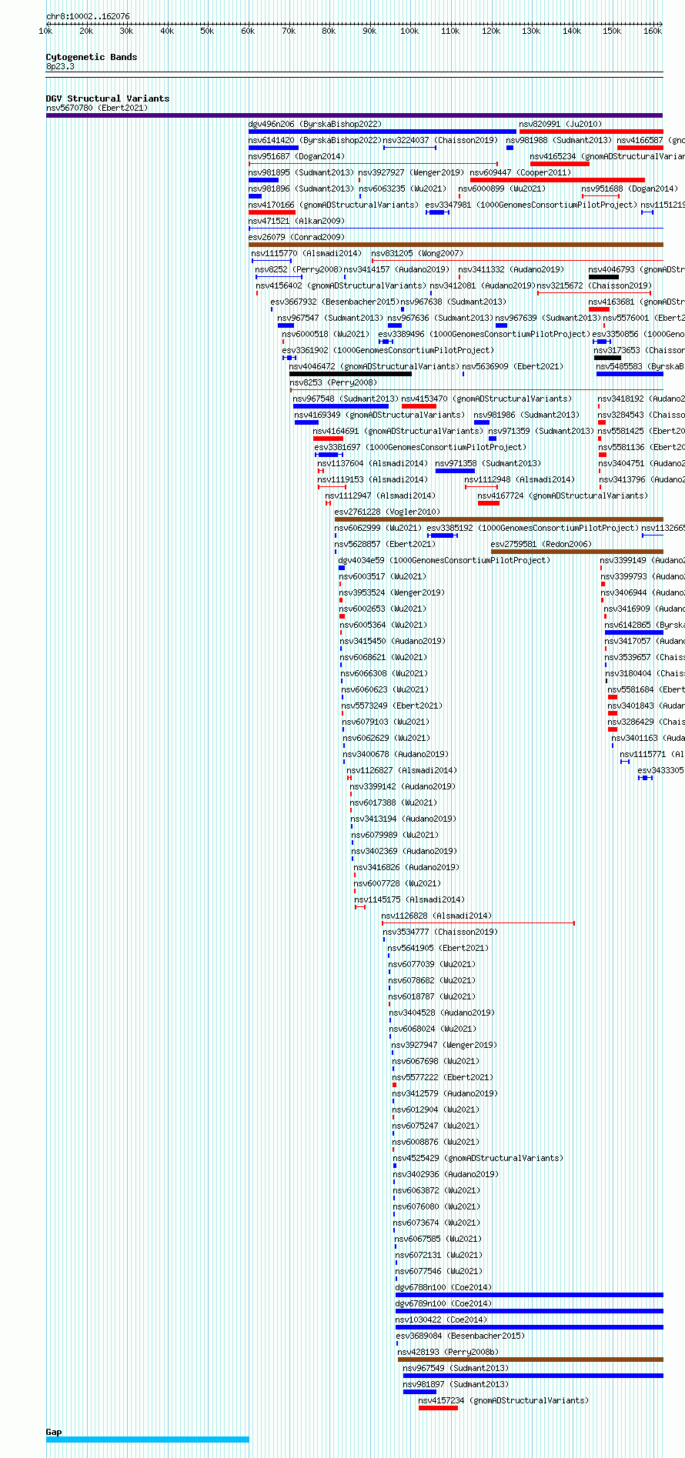Viewport: 685px width, 1458px height.
Task: Click variant nsv967549 (Sudmant2013)
Action: click(456, 1368)
